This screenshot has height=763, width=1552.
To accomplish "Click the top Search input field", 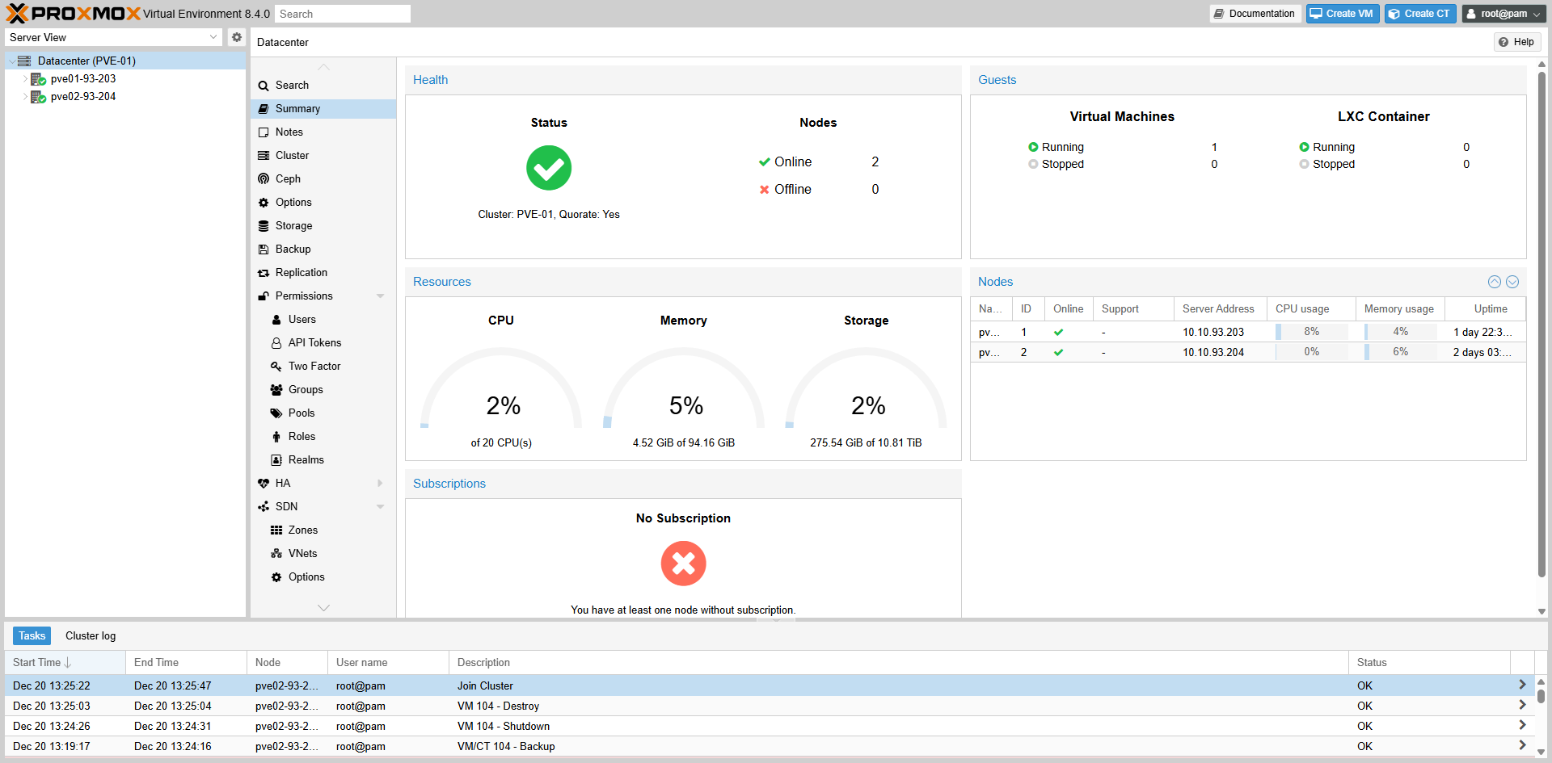I will click(x=342, y=14).
